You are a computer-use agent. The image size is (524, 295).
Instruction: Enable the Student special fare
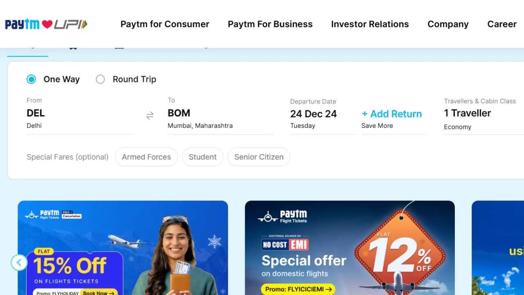(x=202, y=157)
